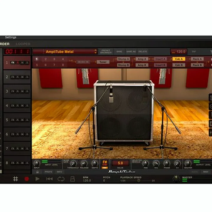Click the noise gate THRESHOLD knob
The image size is (212, 212).
(73, 163)
